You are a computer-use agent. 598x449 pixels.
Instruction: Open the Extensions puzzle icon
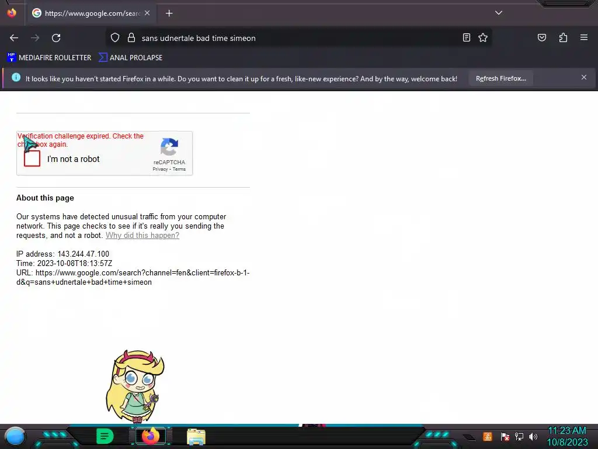pos(563,37)
